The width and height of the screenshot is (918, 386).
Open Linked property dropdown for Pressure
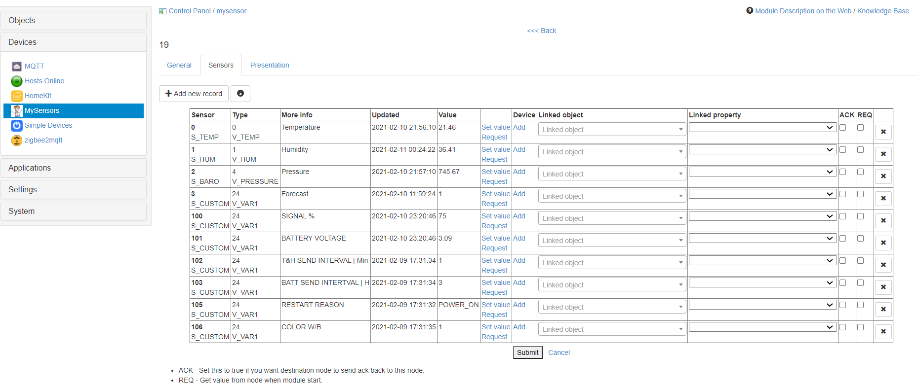(762, 172)
